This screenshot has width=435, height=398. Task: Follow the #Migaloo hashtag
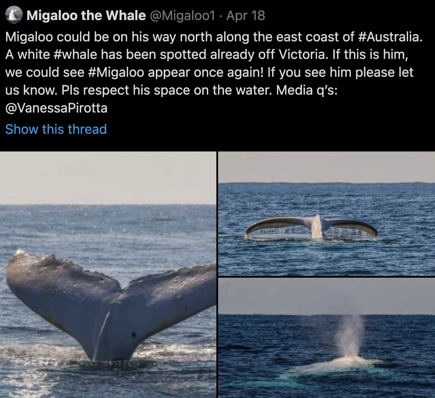point(116,72)
